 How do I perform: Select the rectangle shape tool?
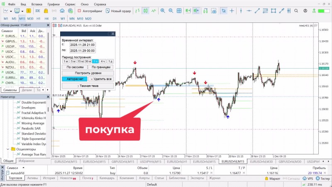(273, 11)
